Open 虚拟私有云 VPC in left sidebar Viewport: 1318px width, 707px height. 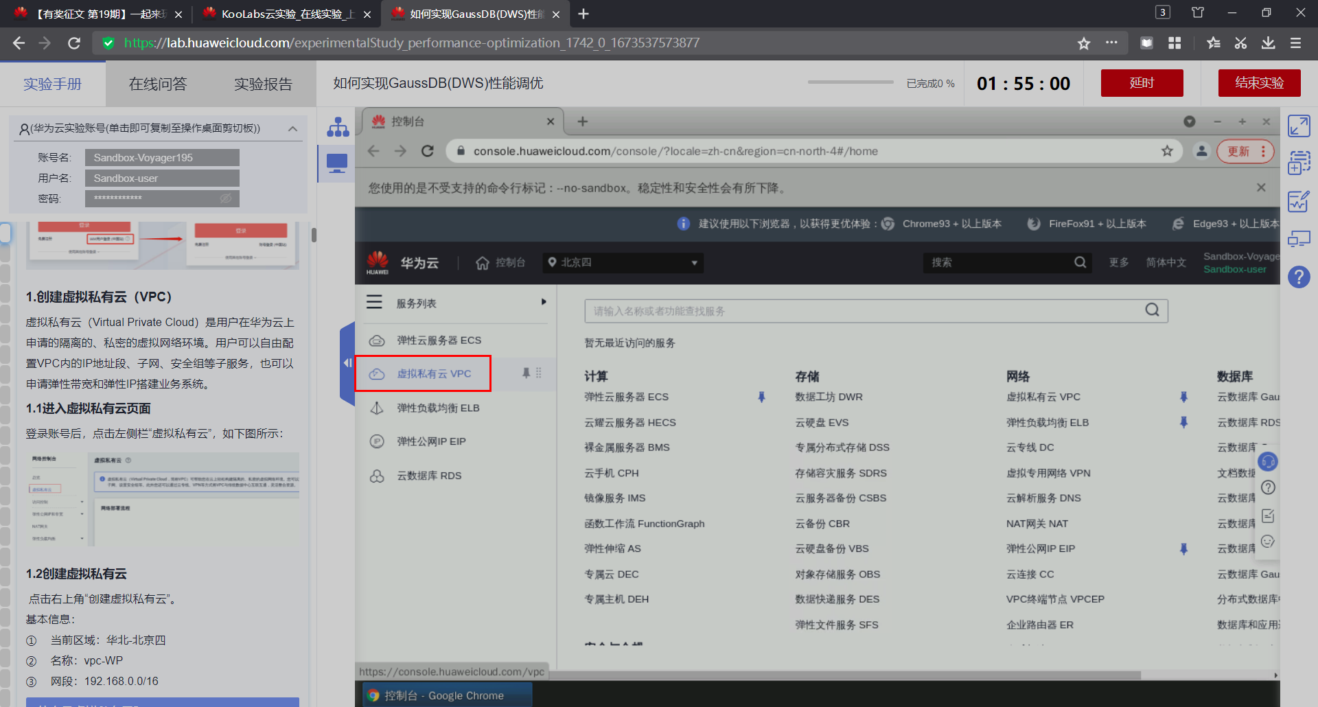[434, 373]
